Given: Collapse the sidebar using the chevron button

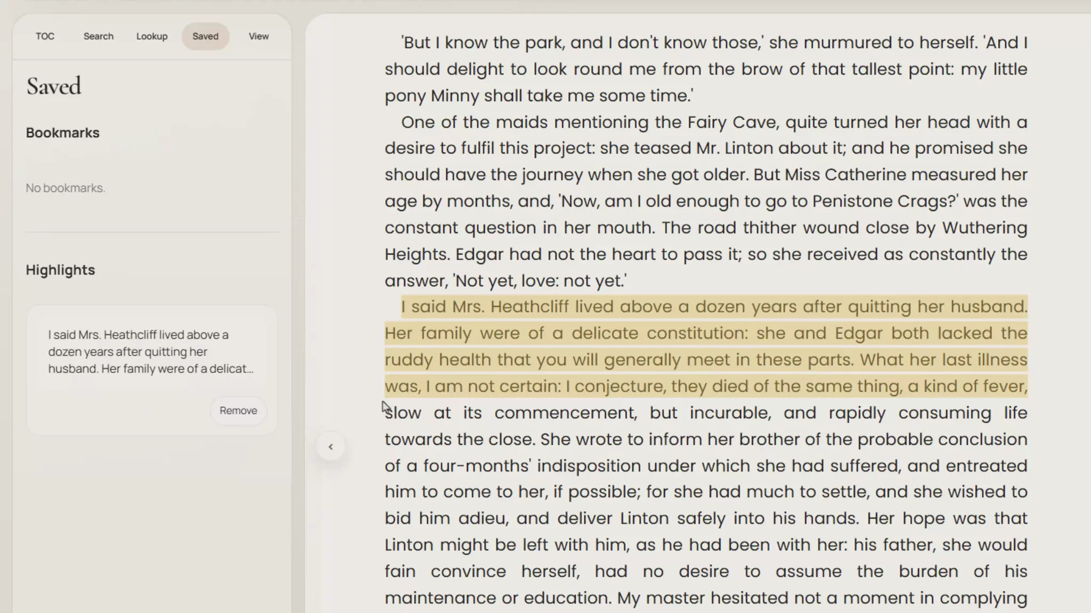Looking at the screenshot, I should pyautogui.click(x=331, y=446).
